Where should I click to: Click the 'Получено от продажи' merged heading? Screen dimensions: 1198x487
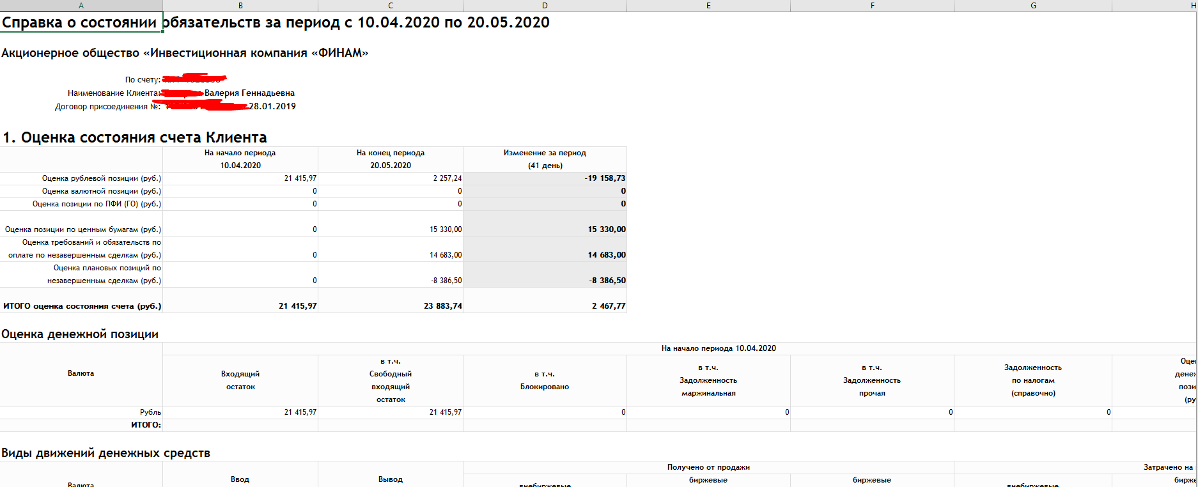tap(708, 467)
